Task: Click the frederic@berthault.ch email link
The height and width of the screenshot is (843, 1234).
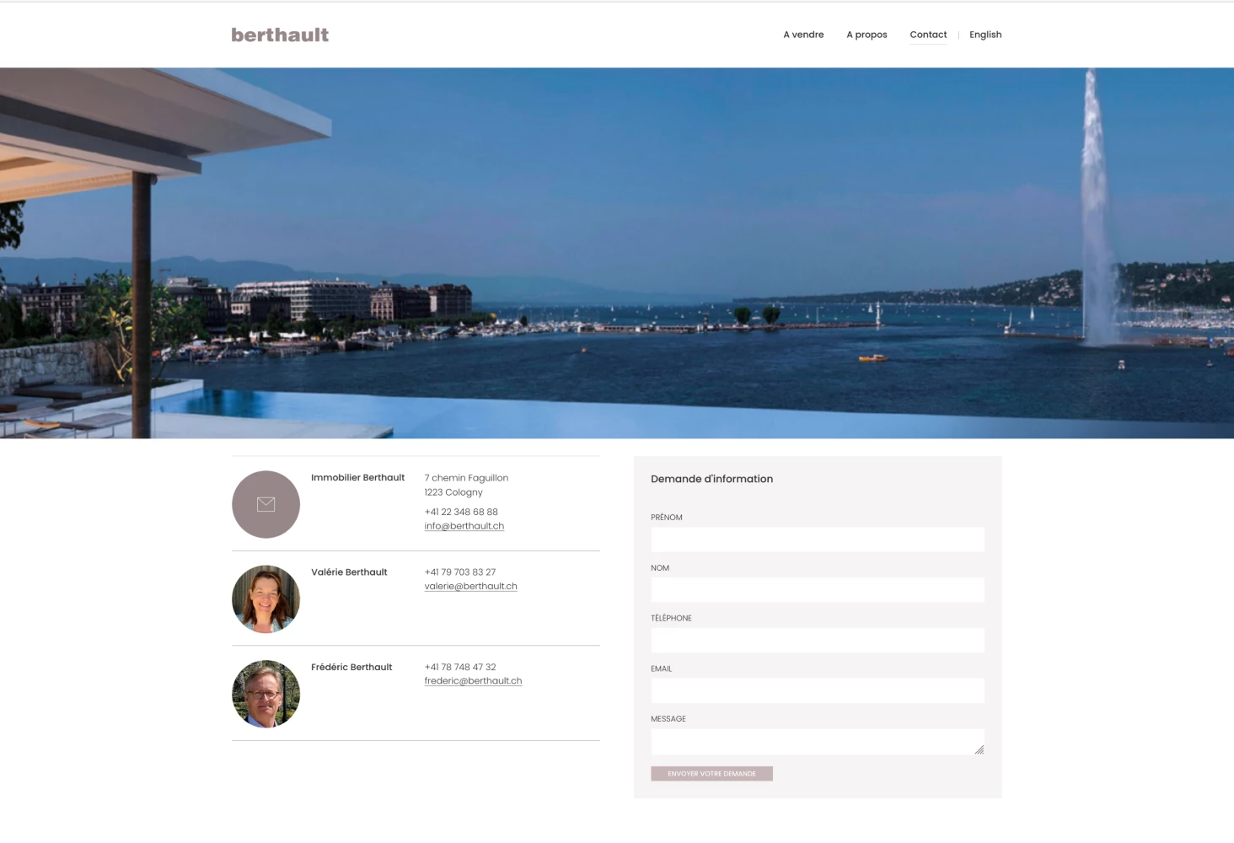Action: (473, 681)
